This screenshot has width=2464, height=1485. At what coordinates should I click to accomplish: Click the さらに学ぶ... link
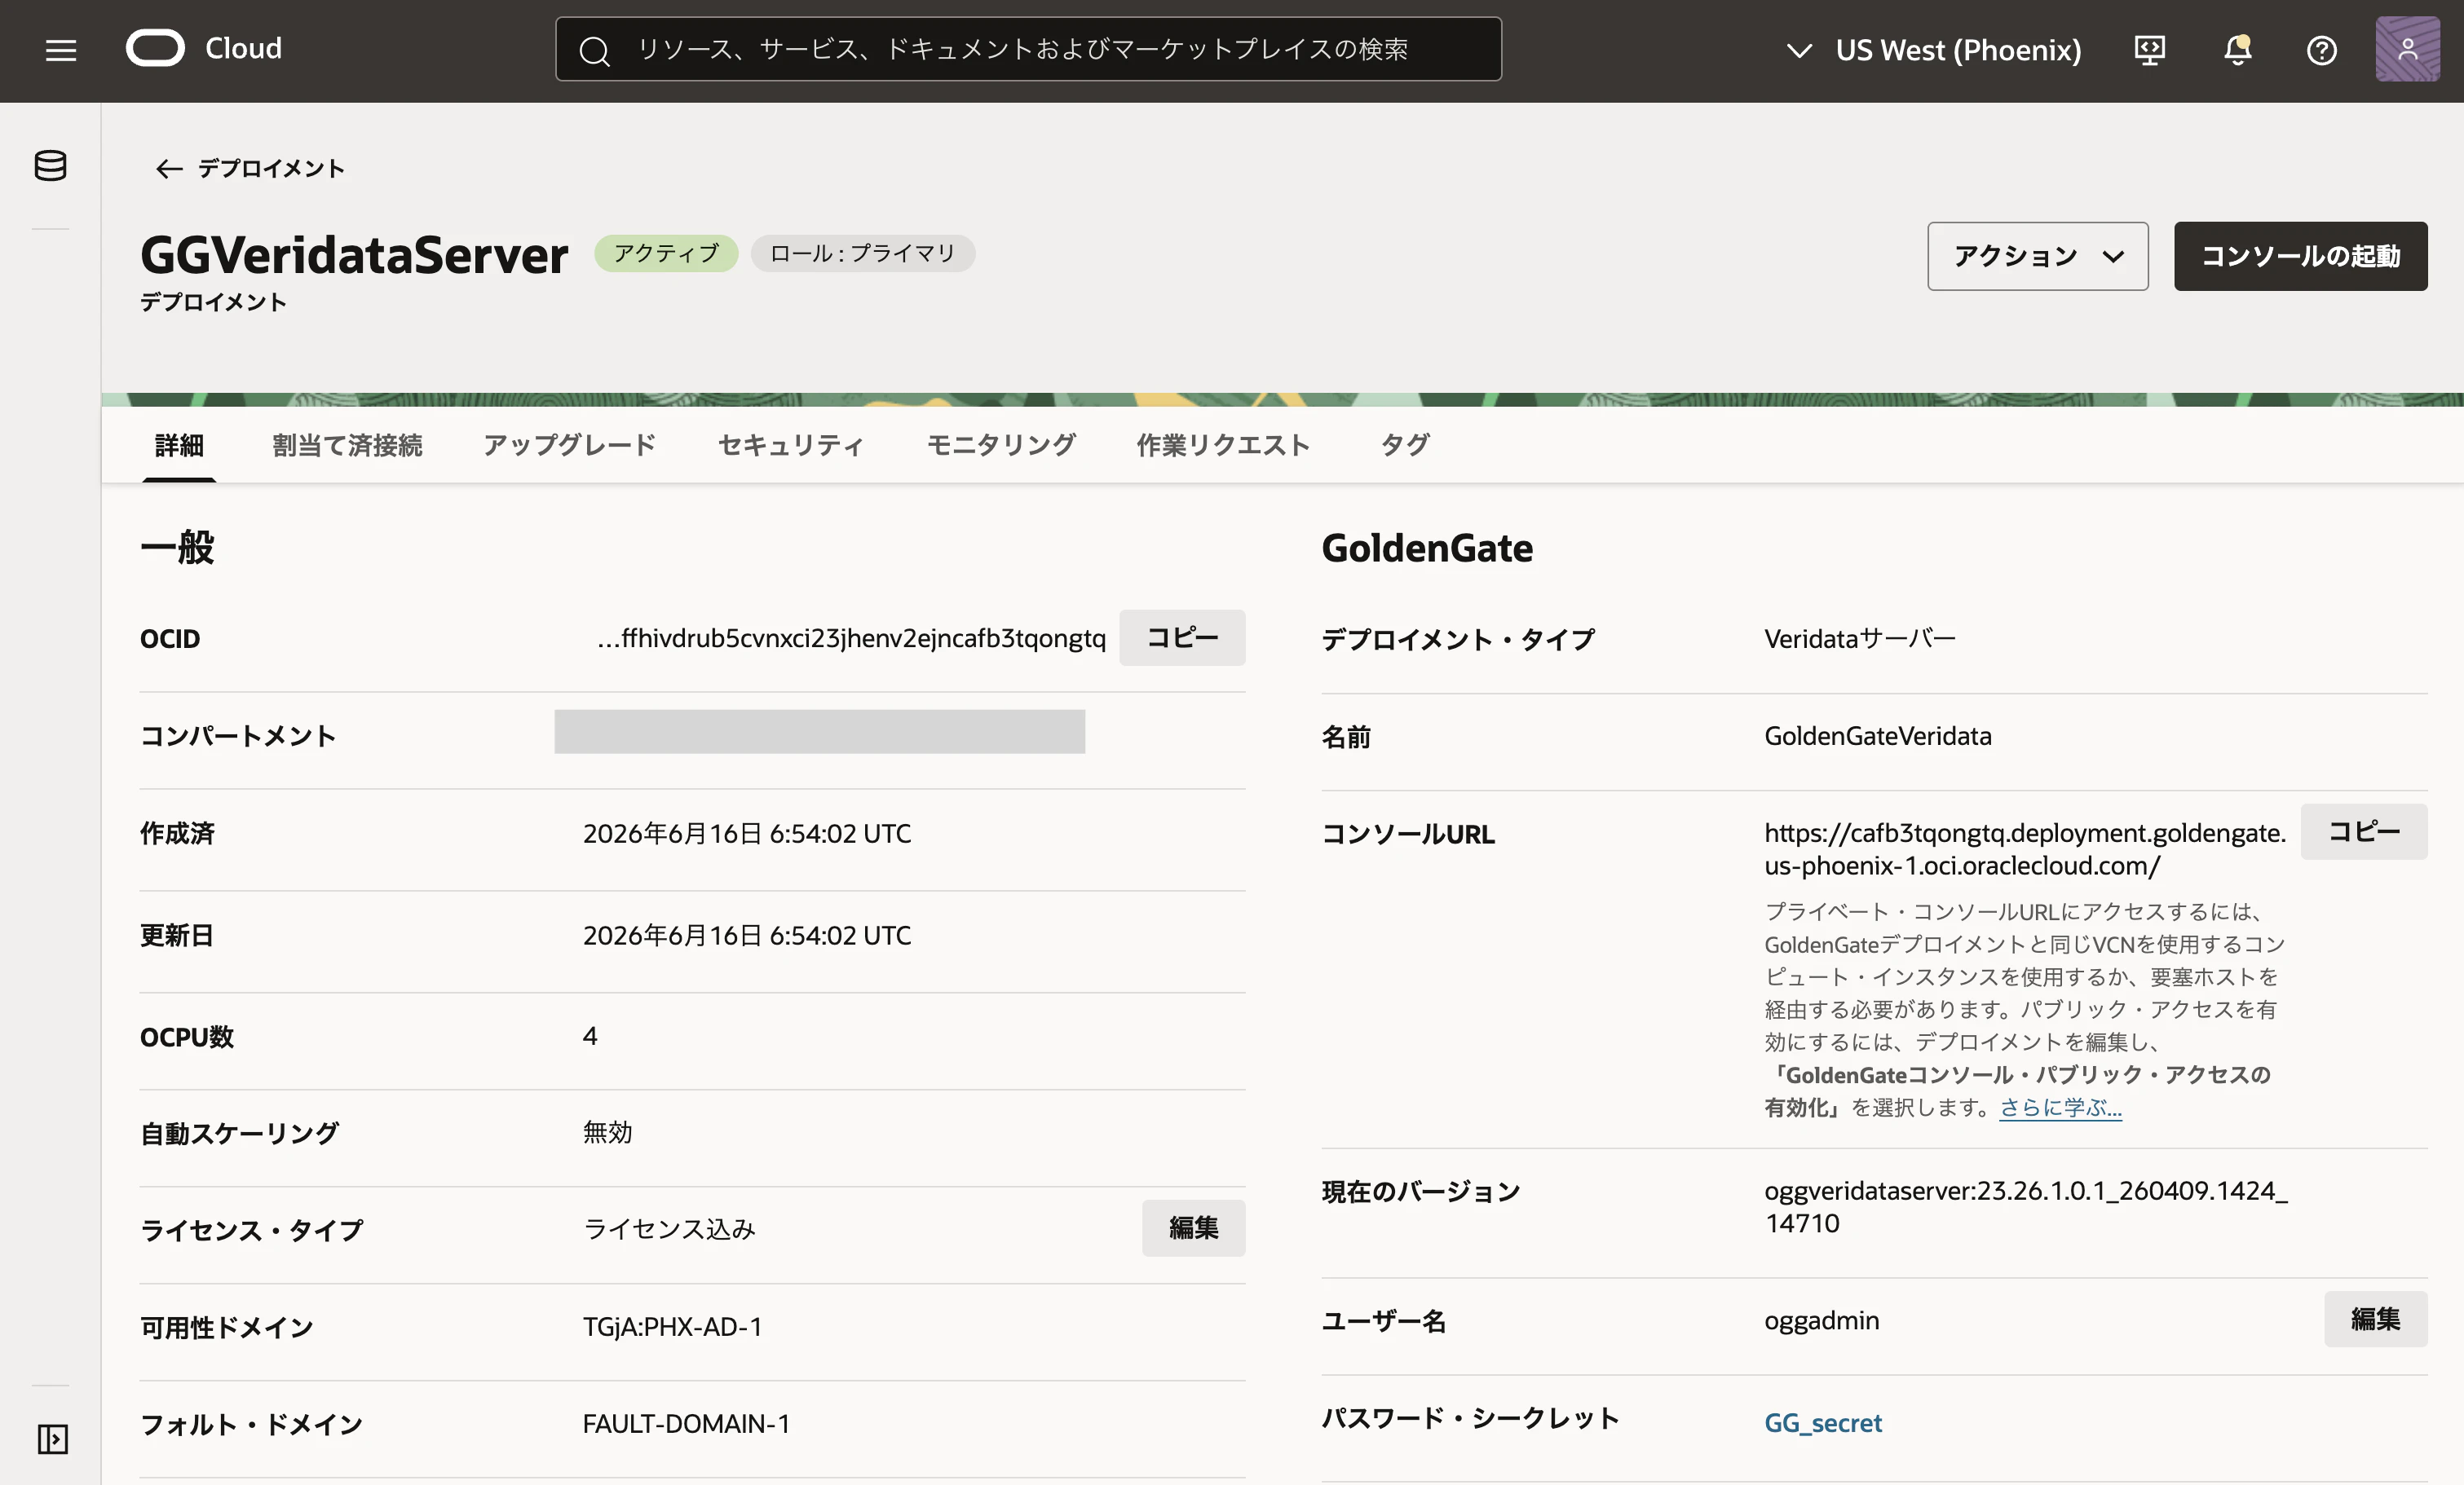pos(2060,1108)
